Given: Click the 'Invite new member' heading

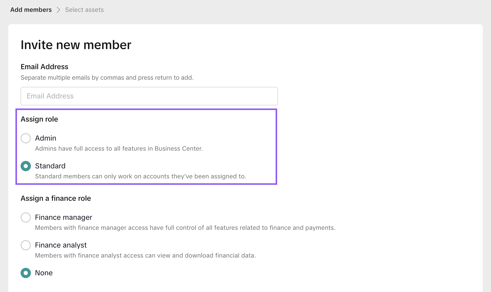Looking at the screenshot, I should pyautogui.click(x=76, y=45).
